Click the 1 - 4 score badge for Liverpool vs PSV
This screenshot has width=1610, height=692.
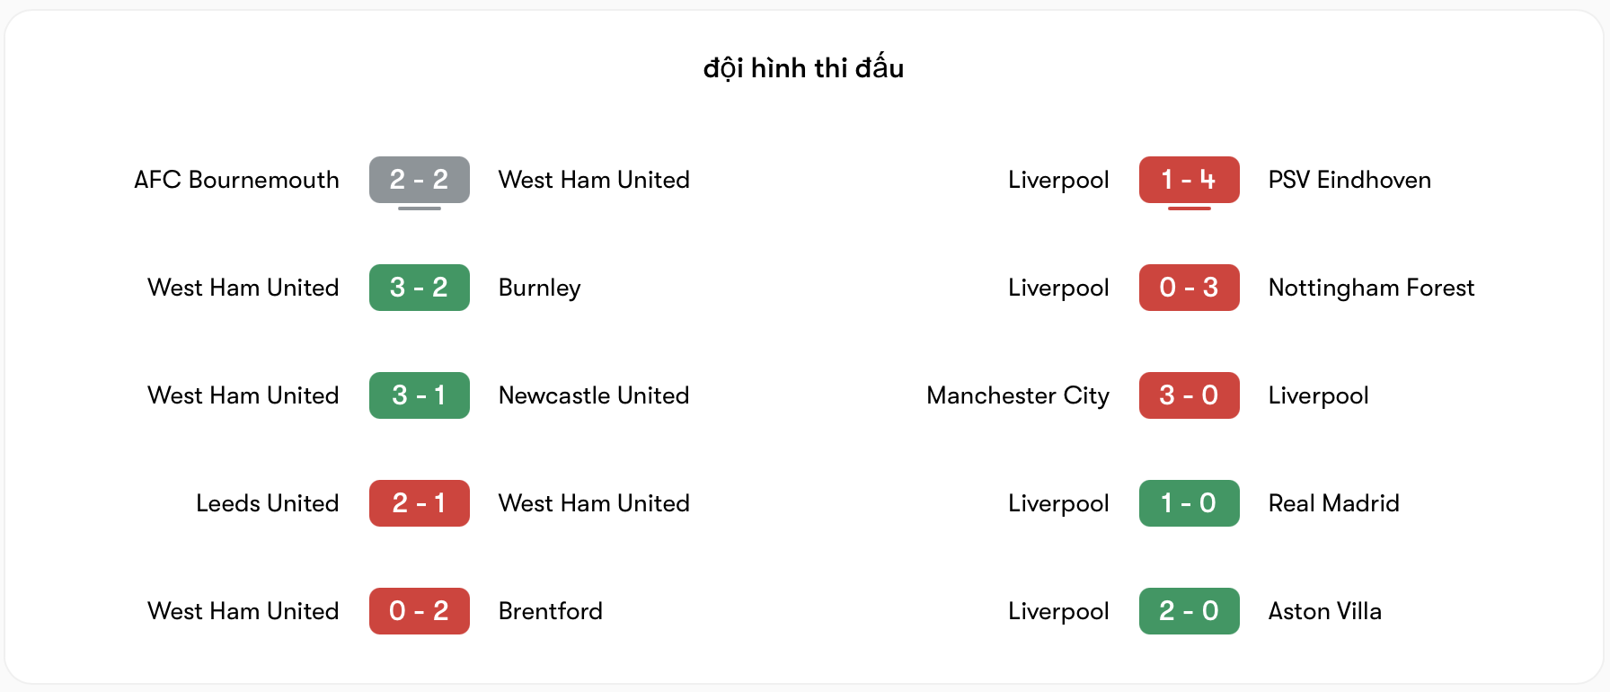(x=1189, y=179)
